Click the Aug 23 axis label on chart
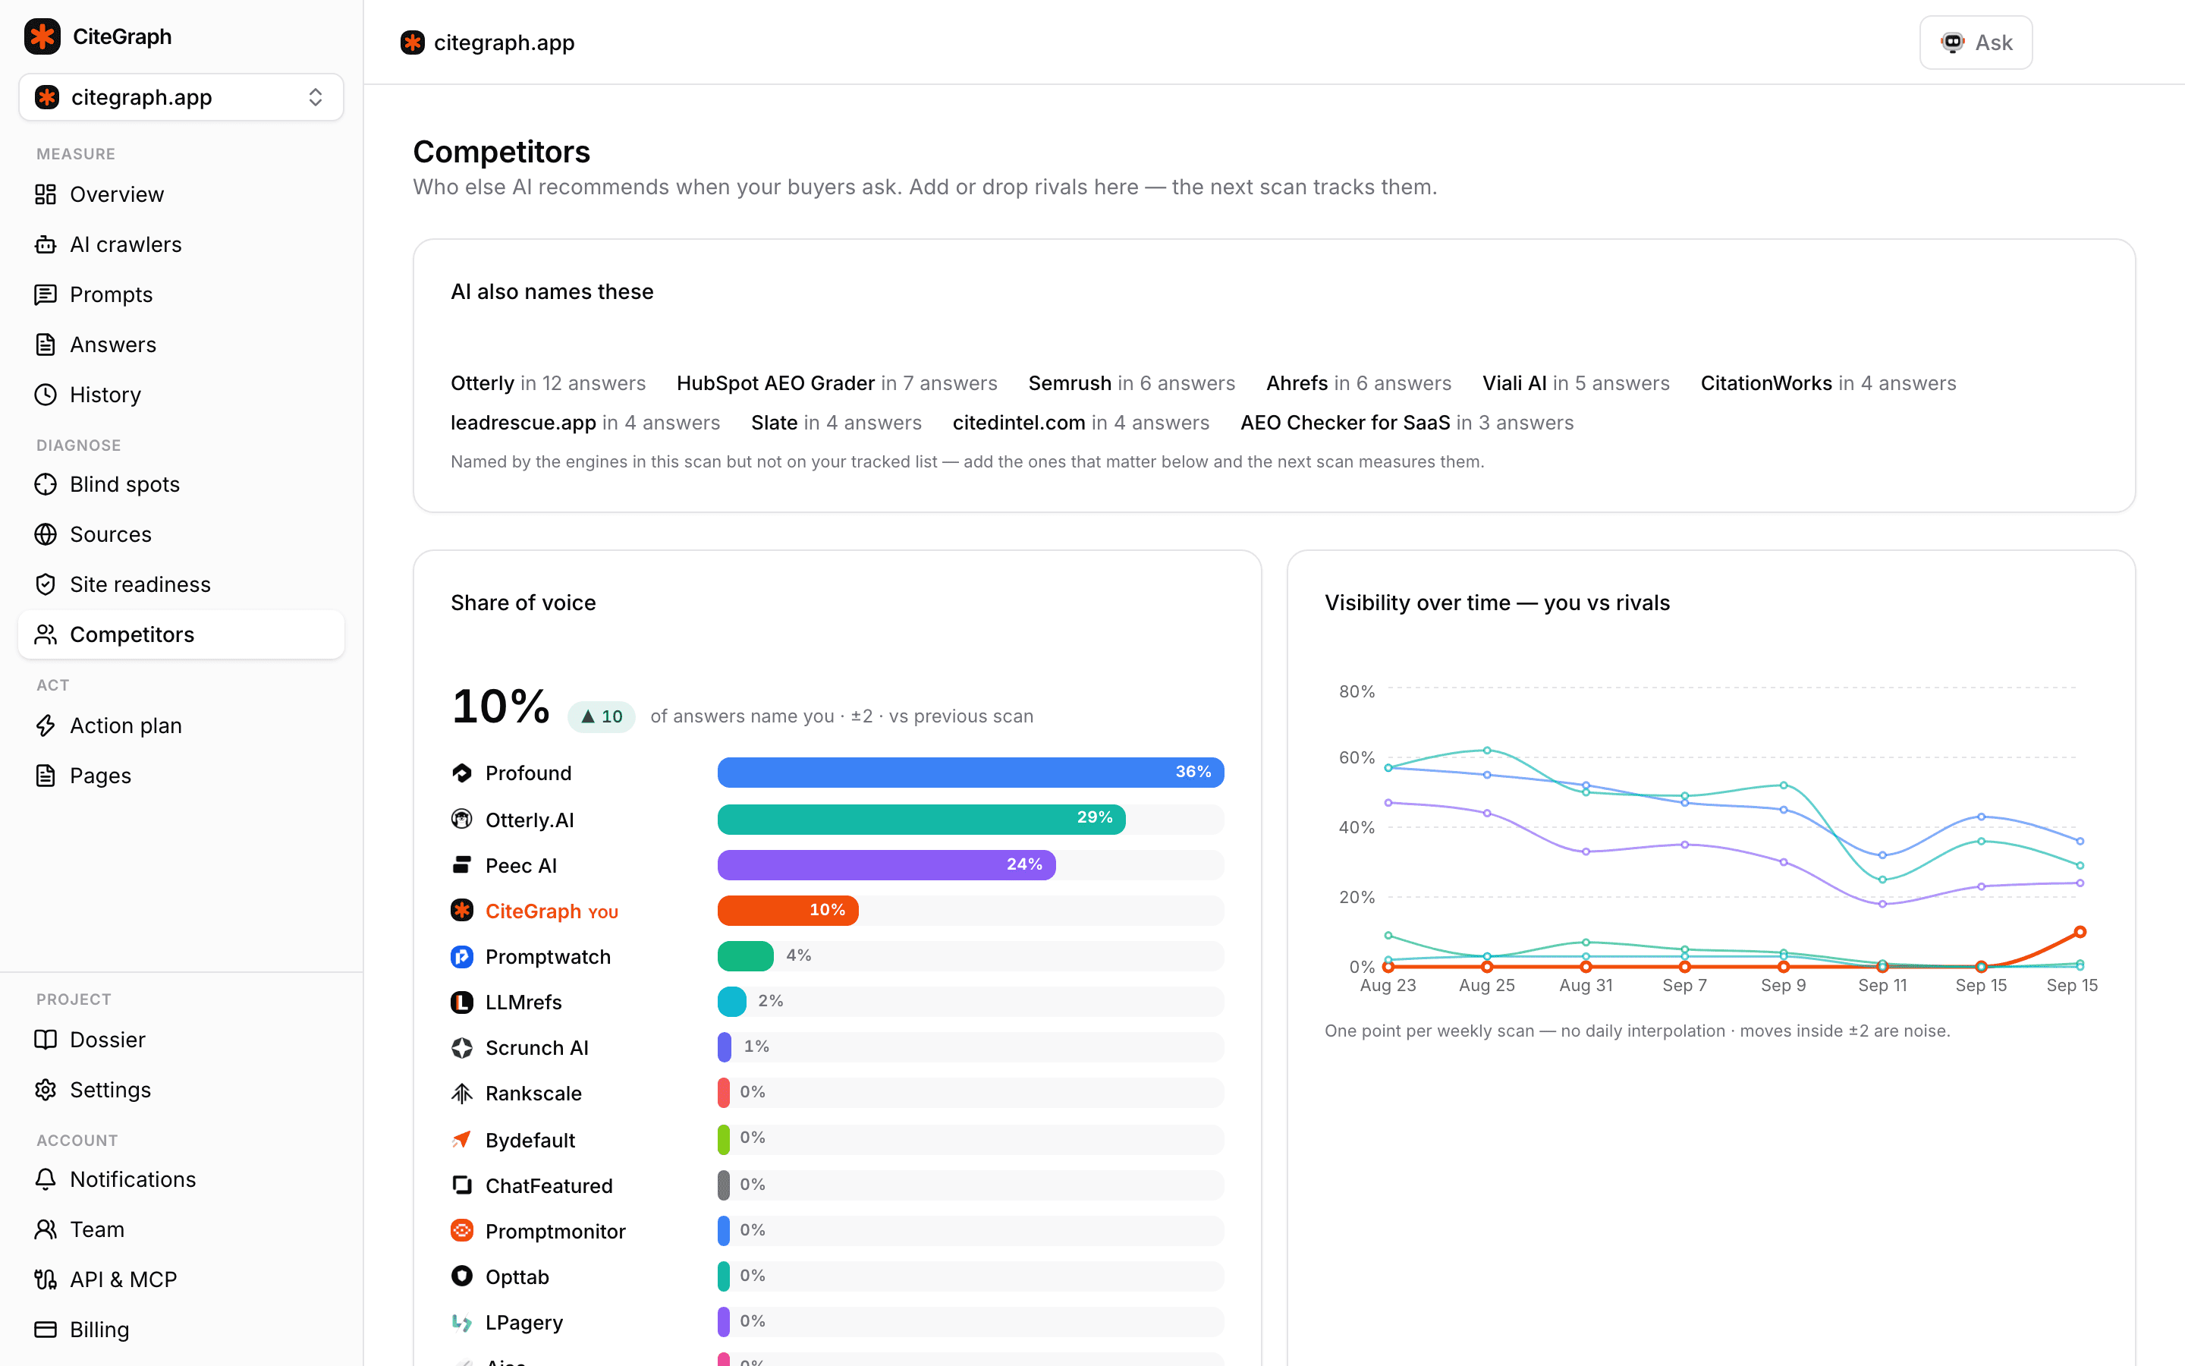 pos(1388,985)
